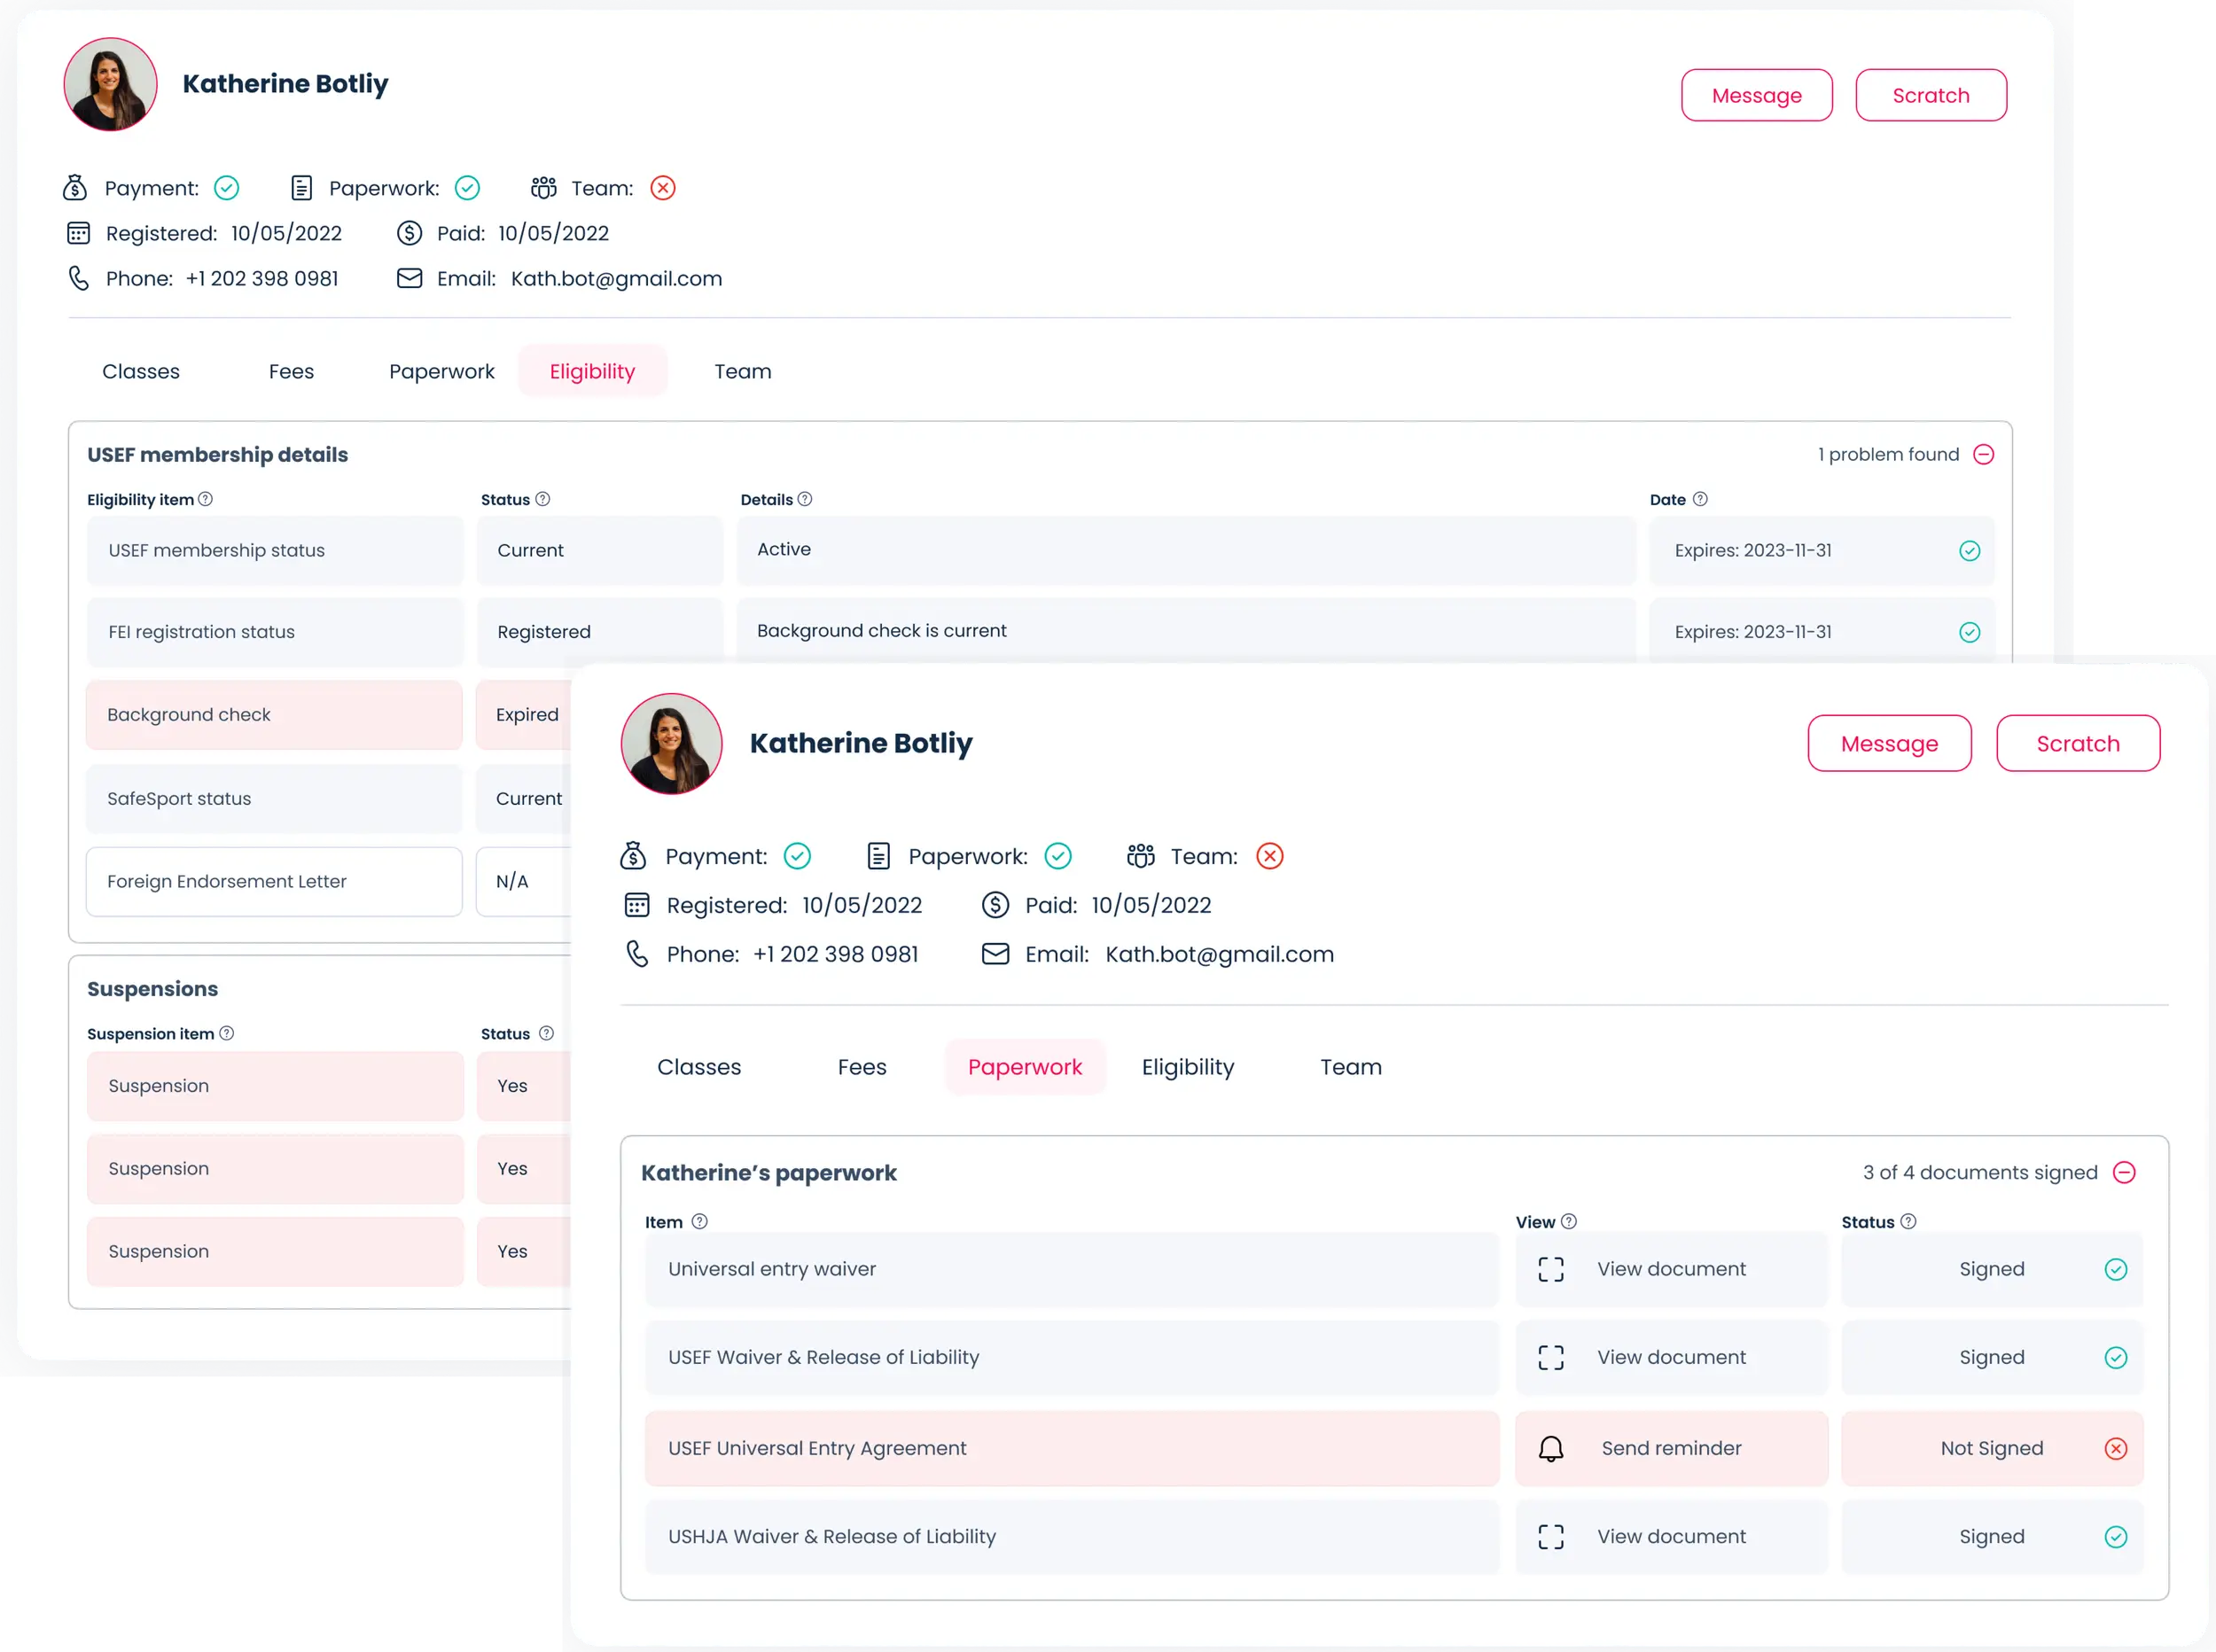Switch to Fees tab in back panel
Screen dimensions: 2216x1652
point(291,371)
